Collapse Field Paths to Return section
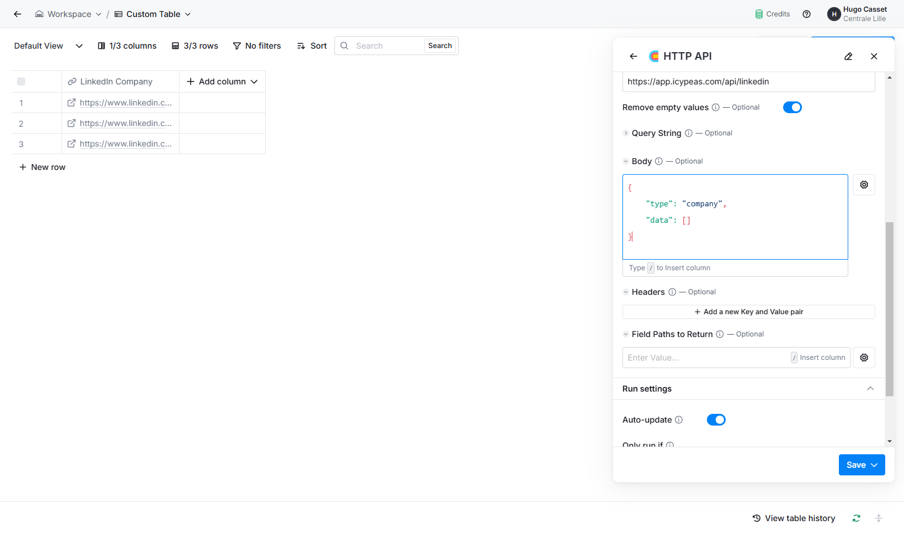904x534 pixels. (626, 334)
